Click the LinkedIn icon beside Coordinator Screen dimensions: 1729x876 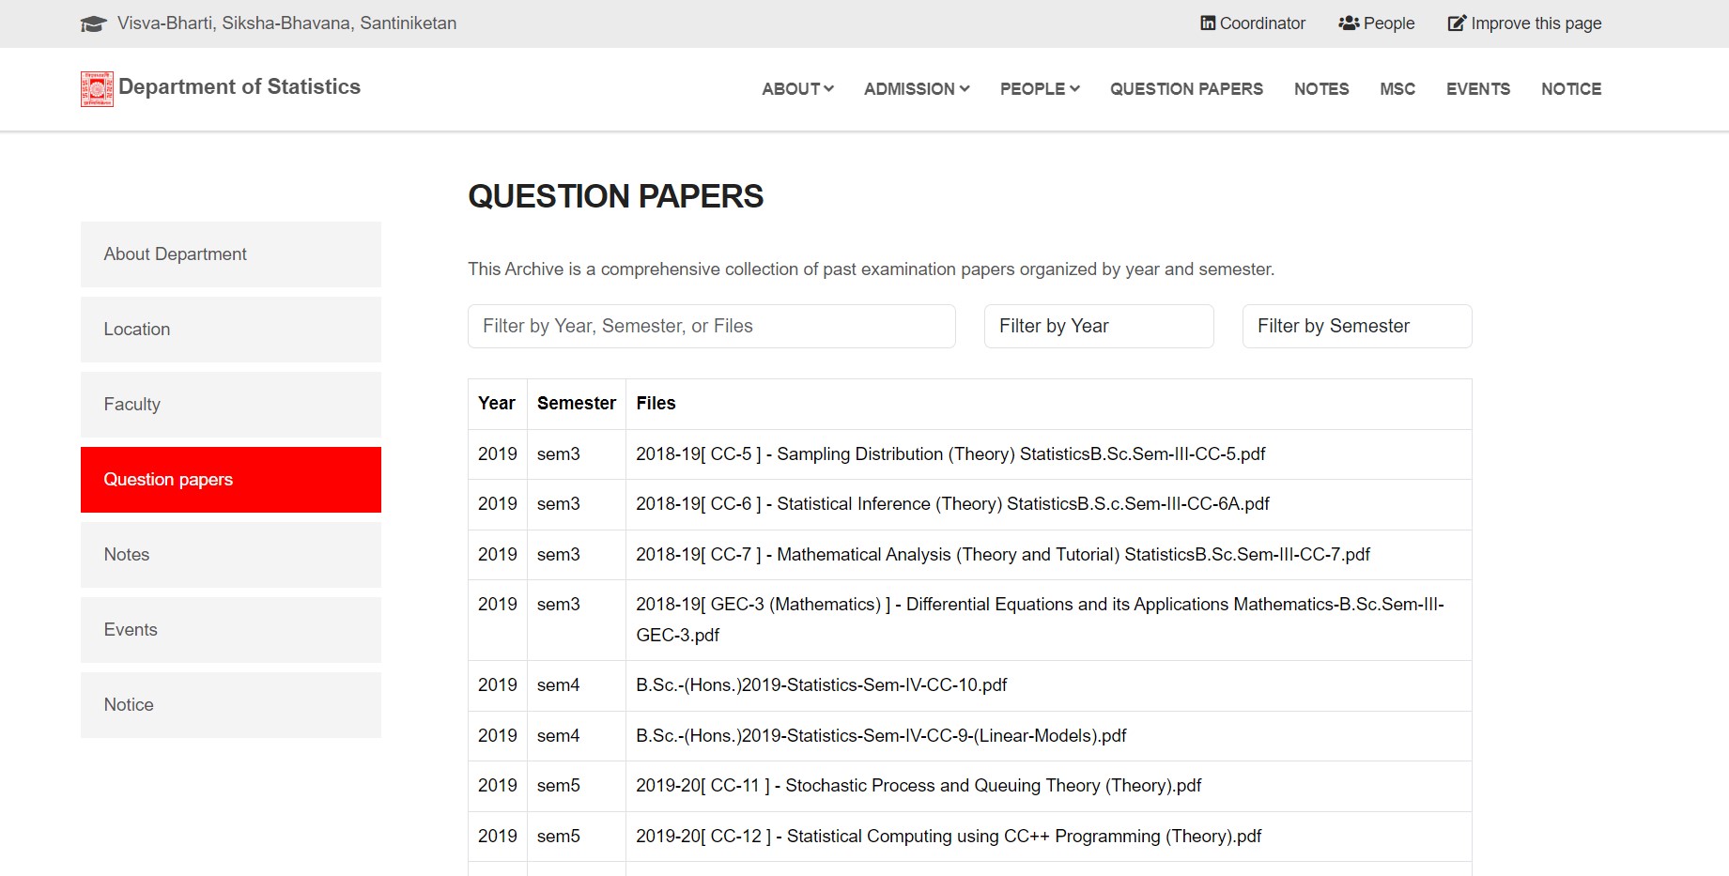pos(1208,23)
